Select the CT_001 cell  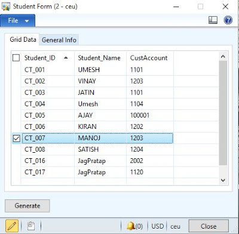(x=48, y=70)
